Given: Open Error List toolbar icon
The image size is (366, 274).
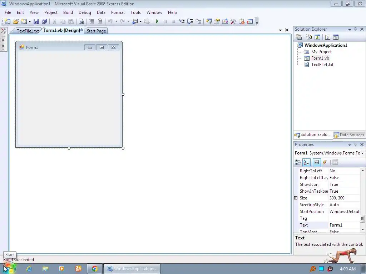Looking at the screenshot, I should coord(242,21).
